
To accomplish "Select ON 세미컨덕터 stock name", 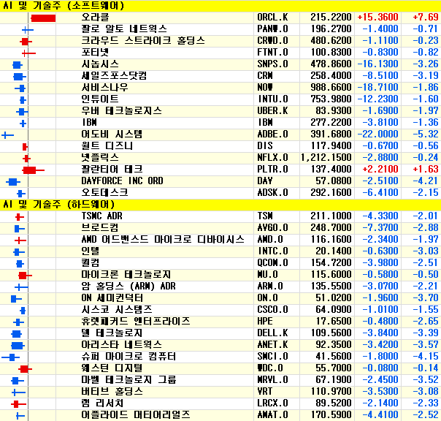I will pyautogui.click(x=112, y=298).
